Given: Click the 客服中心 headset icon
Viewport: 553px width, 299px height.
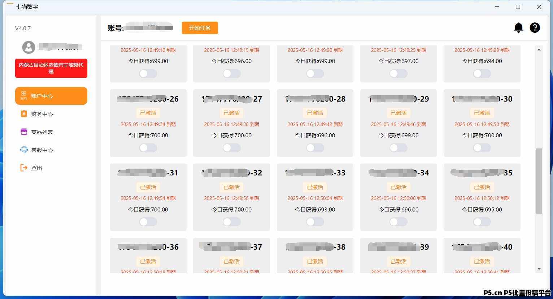Looking at the screenshot, I should [x=24, y=150].
